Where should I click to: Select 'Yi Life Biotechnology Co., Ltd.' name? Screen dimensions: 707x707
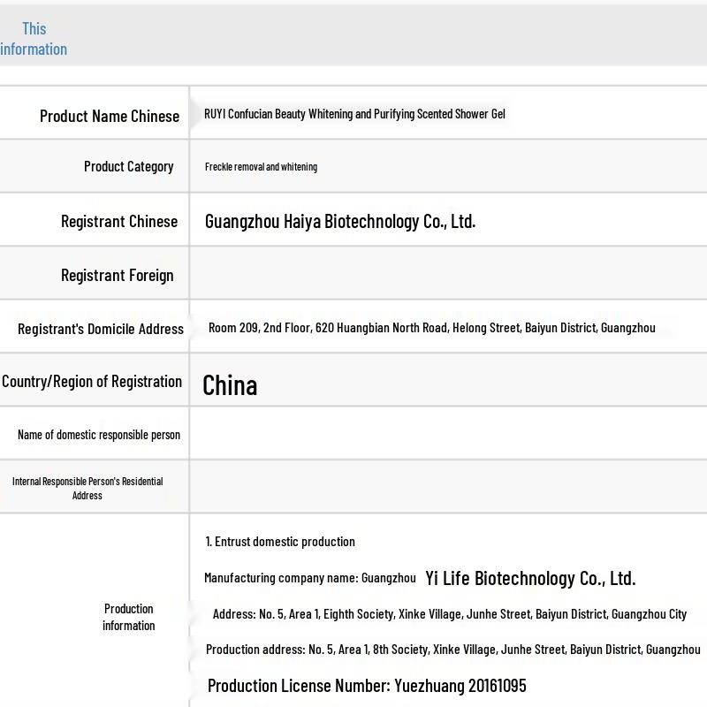[x=531, y=579]
